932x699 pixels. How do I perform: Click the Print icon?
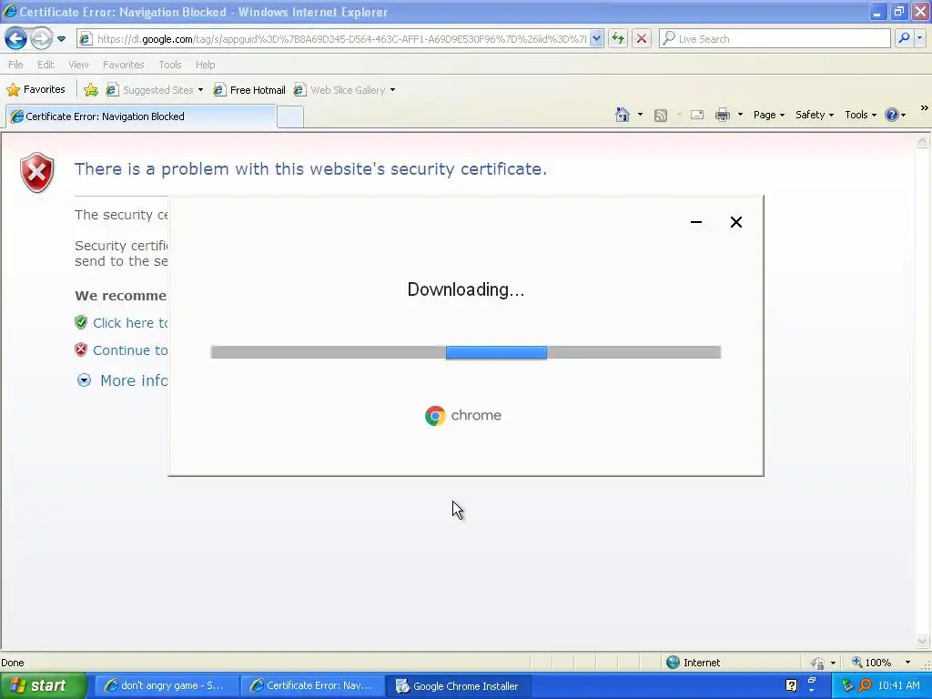tap(722, 115)
